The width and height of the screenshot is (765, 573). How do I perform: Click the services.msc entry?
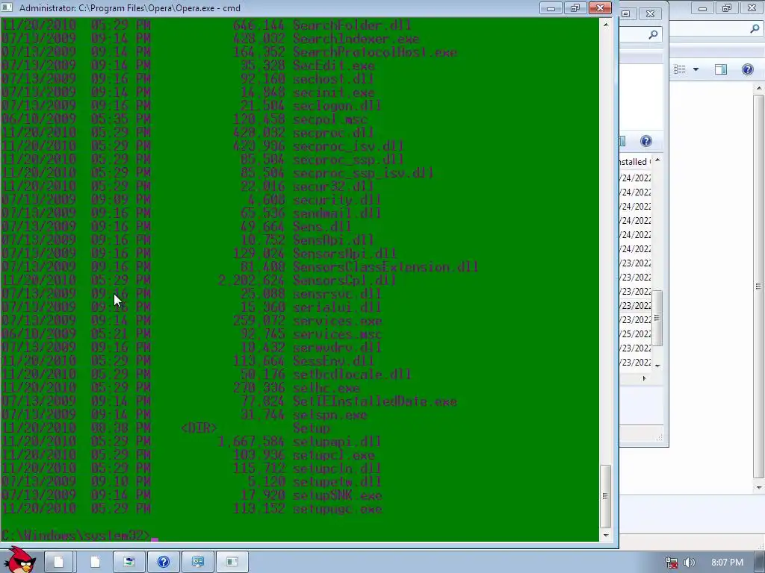coord(337,334)
